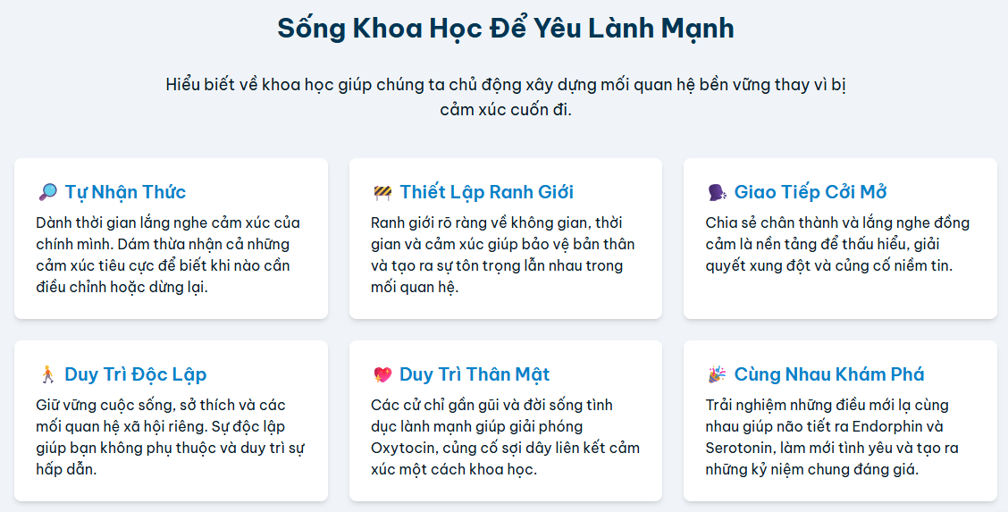1008x512 pixels.
Task: Click the Tự Nhận Thức card heading
Action: click(125, 192)
